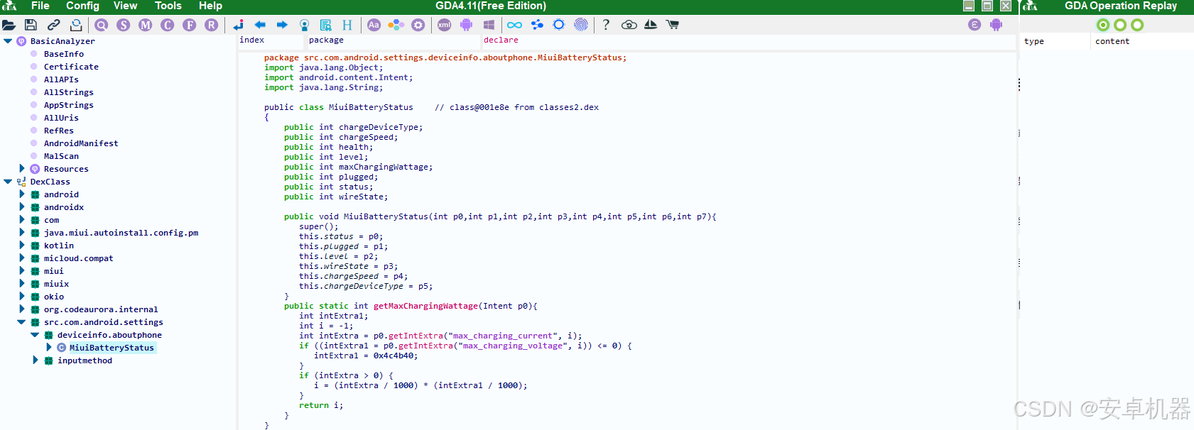This screenshot has width=1194, height=430.
Task: Open the Config menu
Action: coord(82,6)
